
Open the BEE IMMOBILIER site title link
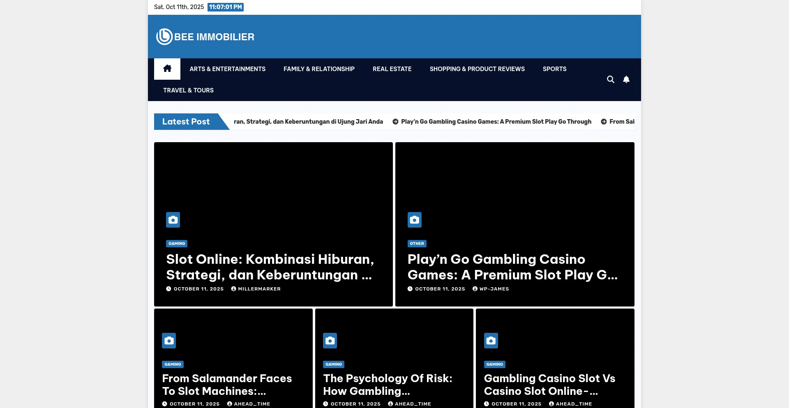click(x=214, y=37)
